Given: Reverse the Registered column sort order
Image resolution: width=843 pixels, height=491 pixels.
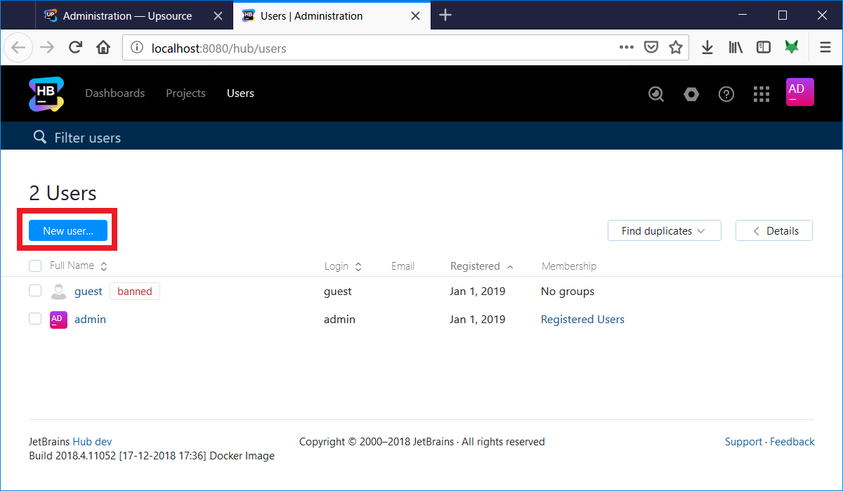Looking at the screenshot, I should pos(511,266).
